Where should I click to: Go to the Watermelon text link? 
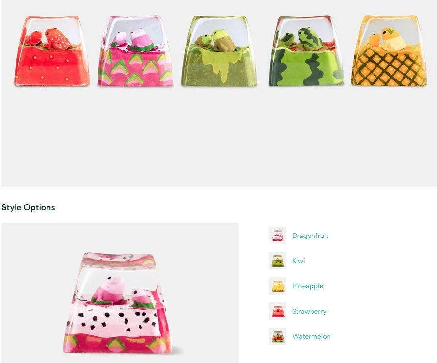click(x=312, y=336)
